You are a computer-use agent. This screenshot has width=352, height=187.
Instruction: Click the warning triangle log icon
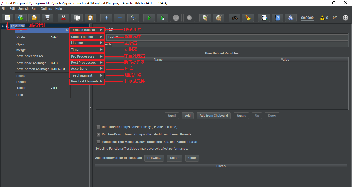click(x=322, y=18)
